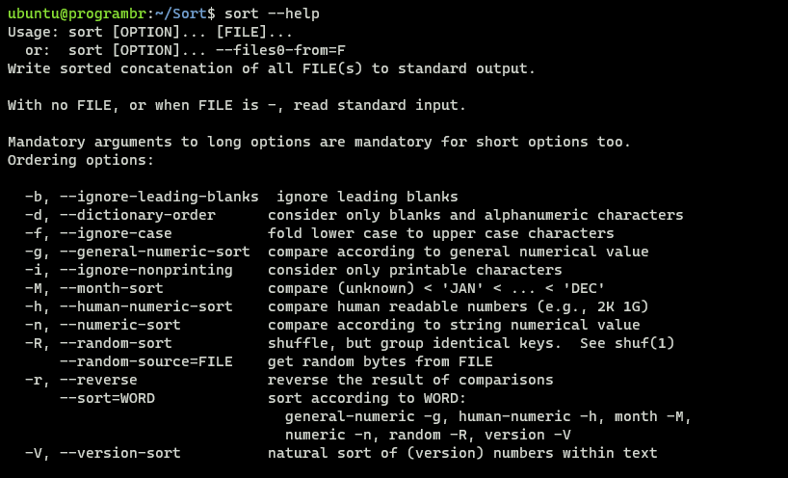Click the --month-sort option text

tap(112, 288)
